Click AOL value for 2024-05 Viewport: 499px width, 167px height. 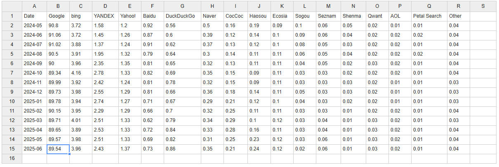coord(400,26)
